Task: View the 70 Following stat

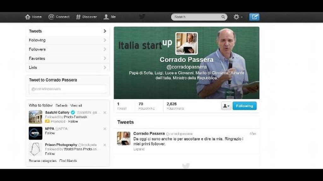Action: pyautogui.click(x=146, y=106)
